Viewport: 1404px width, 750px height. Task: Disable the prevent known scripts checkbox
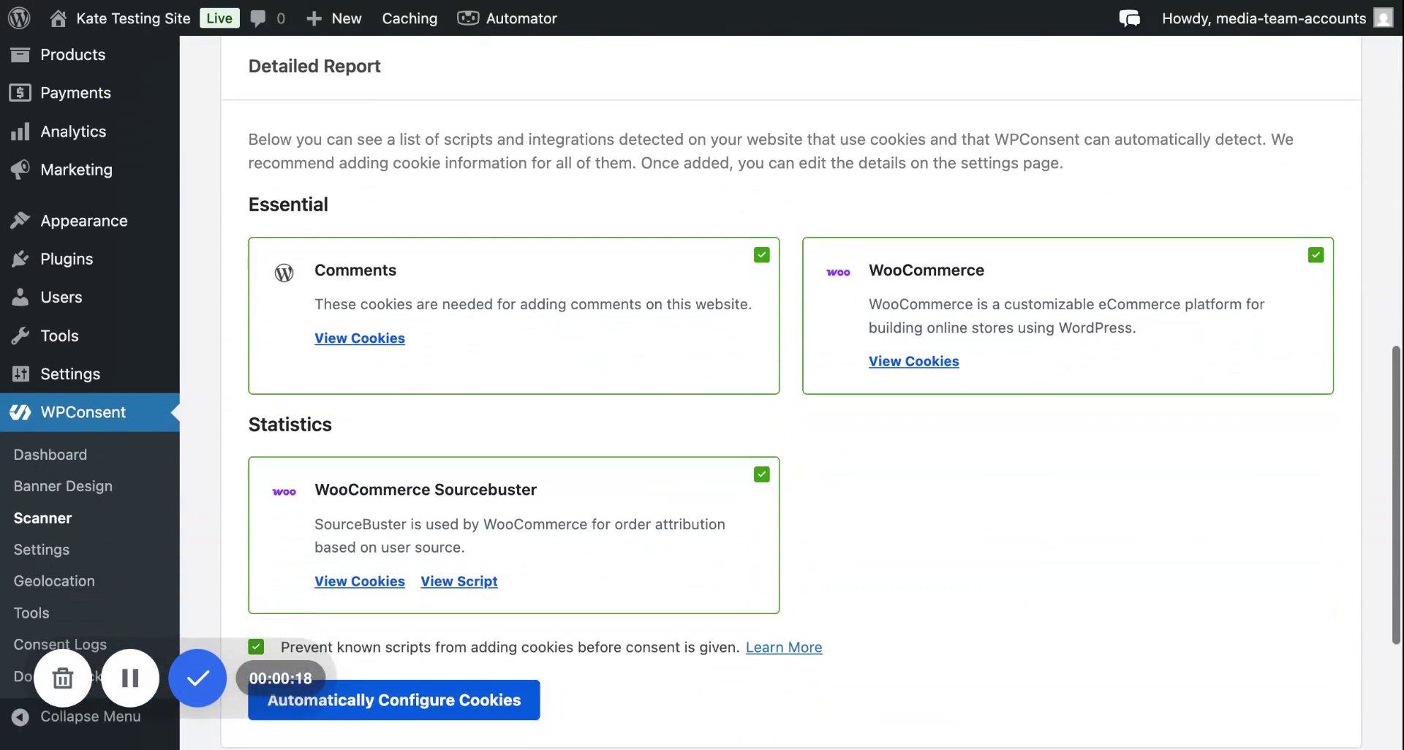coord(256,647)
